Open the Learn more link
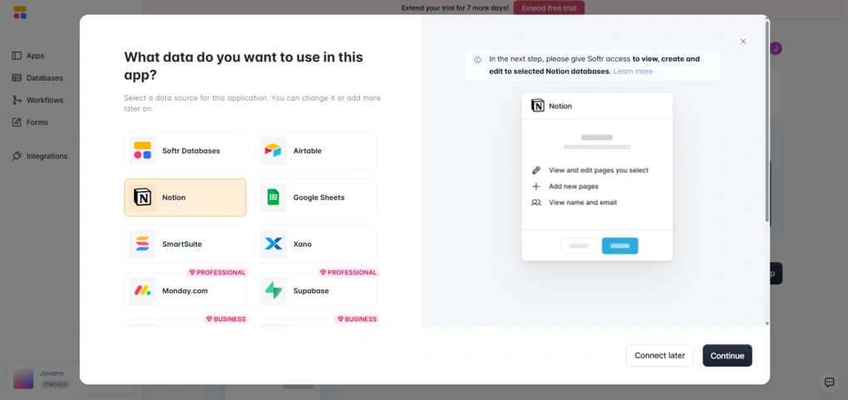This screenshot has width=848, height=400. coord(633,71)
